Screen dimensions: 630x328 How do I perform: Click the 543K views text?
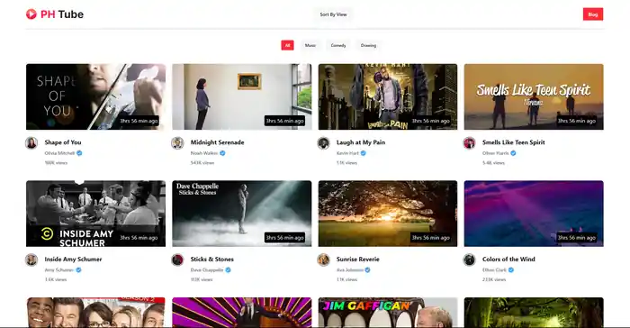[x=202, y=163]
